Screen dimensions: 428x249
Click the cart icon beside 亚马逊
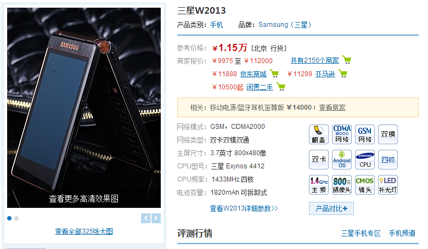pyautogui.click(x=343, y=73)
